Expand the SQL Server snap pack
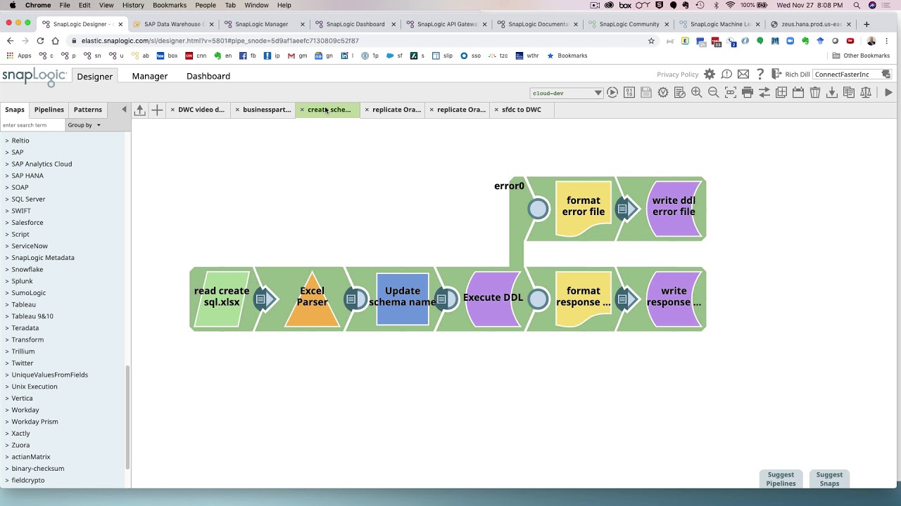This screenshot has width=901, height=506. 28,199
